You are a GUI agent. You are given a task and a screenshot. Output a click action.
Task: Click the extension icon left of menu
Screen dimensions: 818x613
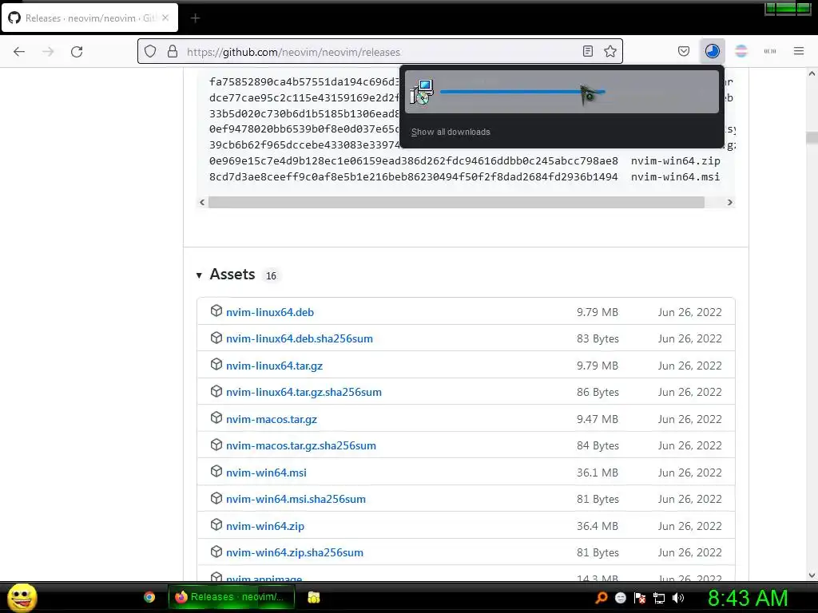tap(770, 51)
